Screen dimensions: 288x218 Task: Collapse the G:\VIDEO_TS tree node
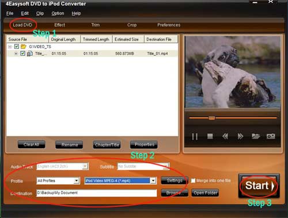pyautogui.click(x=10, y=47)
